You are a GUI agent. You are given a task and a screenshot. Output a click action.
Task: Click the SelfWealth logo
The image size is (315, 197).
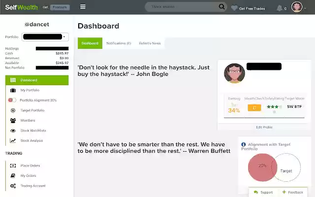pos(21,7)
